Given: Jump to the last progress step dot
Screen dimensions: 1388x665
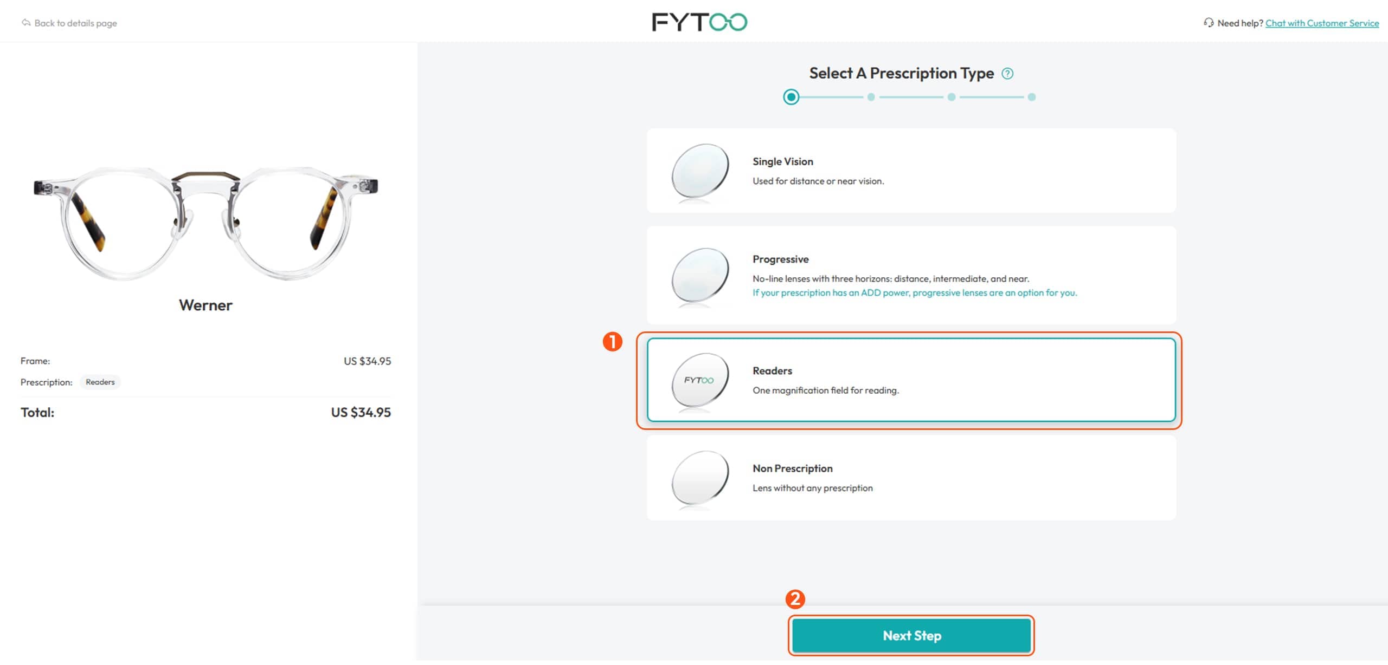Looking at the screenshot, I should pos(1031,97).
